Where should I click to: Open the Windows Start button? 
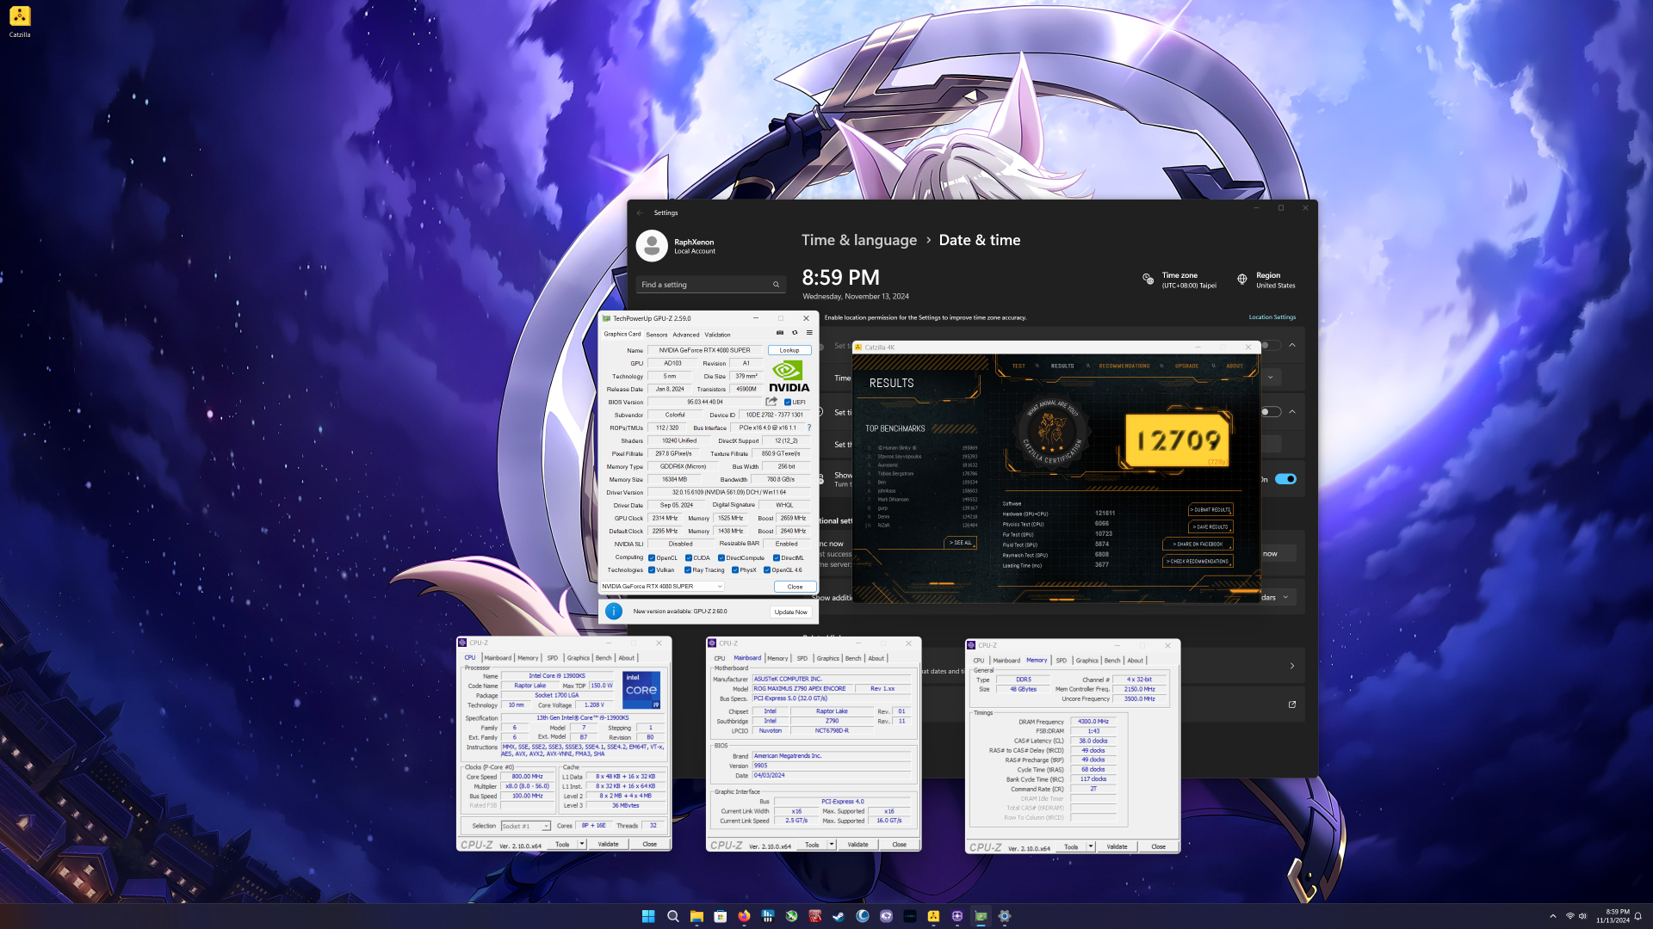648,916
